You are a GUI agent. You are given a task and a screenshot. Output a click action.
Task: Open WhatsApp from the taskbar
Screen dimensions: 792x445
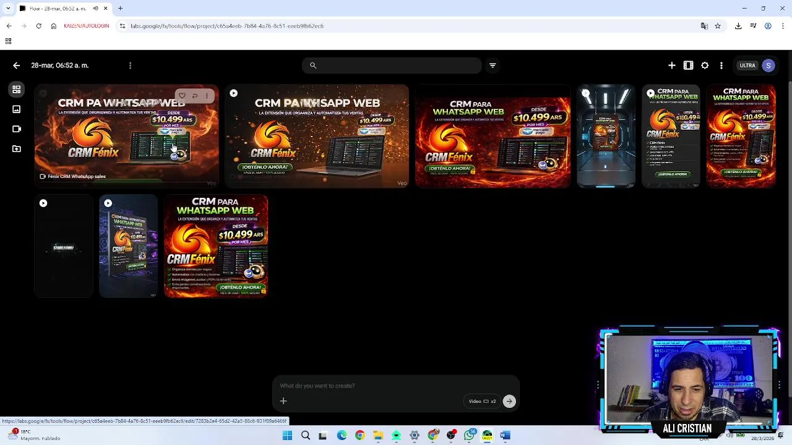(x=470, y=436)
